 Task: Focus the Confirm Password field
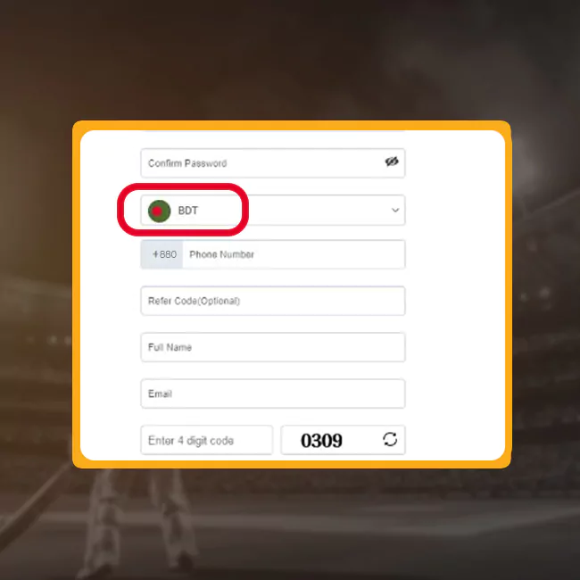click(273, 163)
